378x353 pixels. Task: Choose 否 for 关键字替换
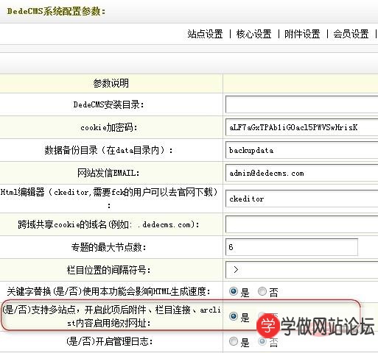[x=262, y=291]
